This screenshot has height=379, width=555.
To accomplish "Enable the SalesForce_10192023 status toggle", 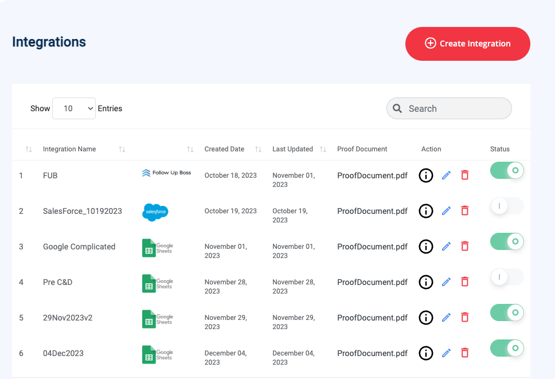I will coord(507,206).
